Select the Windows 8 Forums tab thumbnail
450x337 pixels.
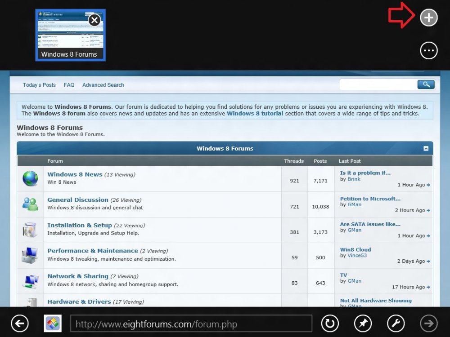point(71,35)
